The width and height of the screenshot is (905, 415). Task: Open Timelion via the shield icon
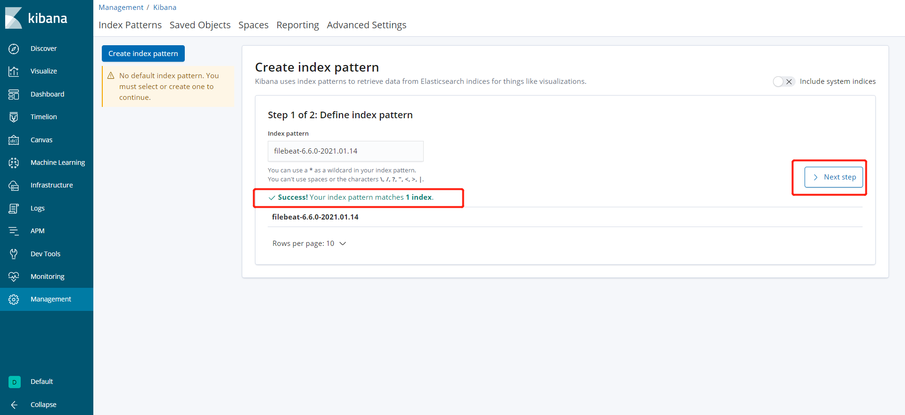coord(14,117)
